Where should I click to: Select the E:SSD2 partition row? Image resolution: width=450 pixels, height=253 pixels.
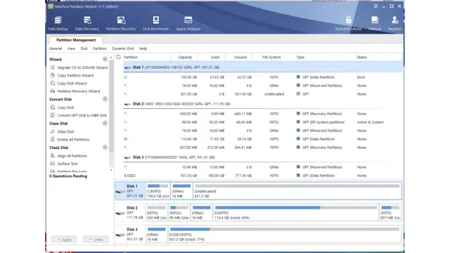(262, 176)
